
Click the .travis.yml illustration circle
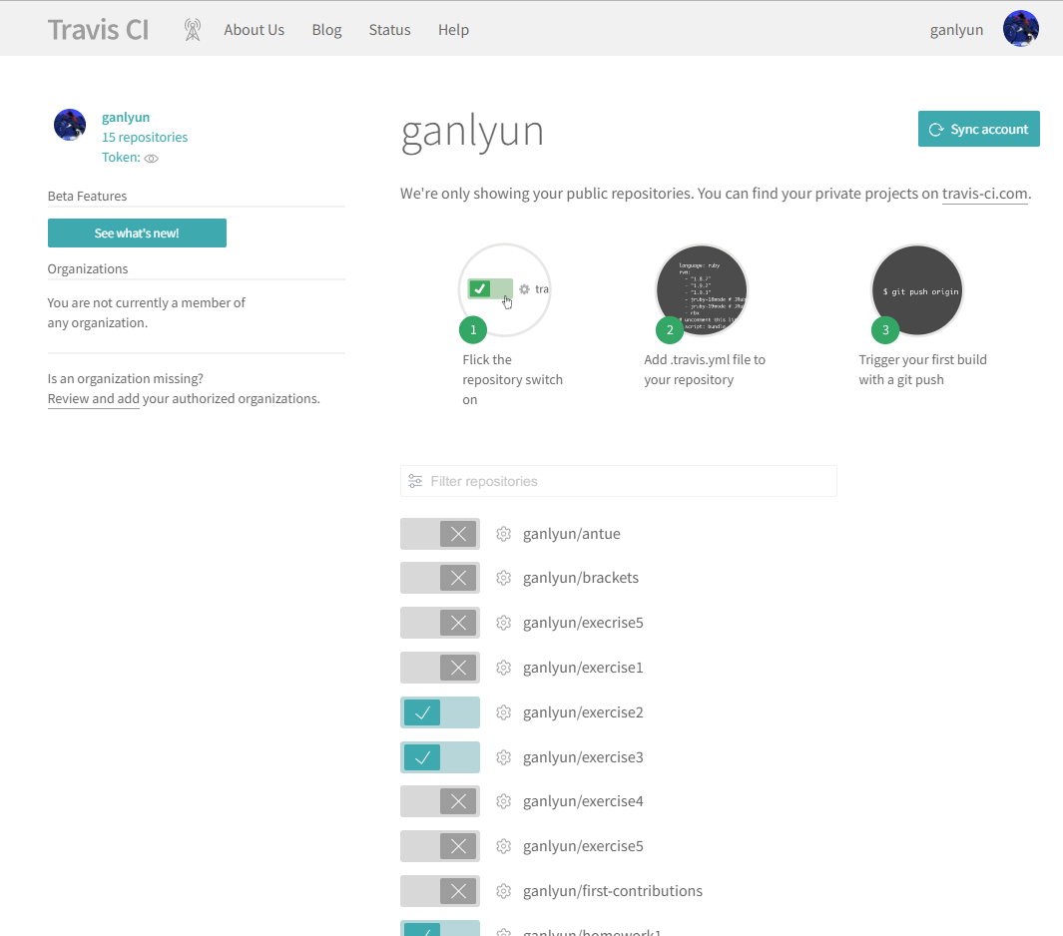[702, 290]
